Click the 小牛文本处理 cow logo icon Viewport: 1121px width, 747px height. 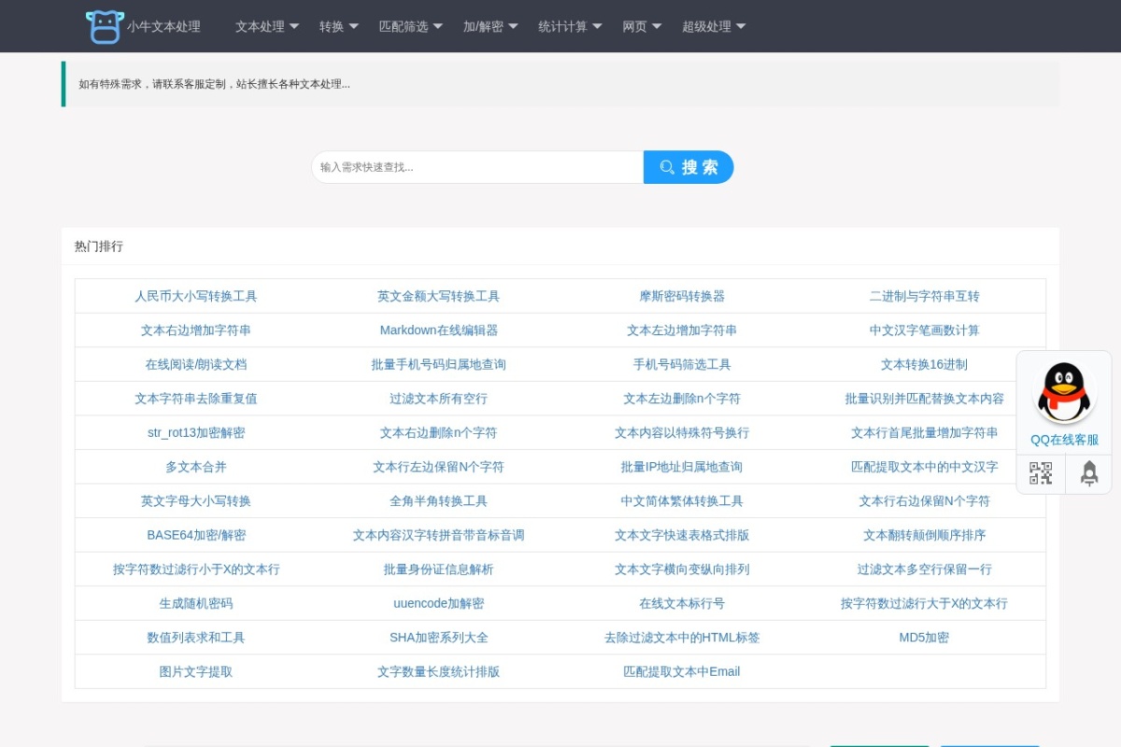[105, 26]
